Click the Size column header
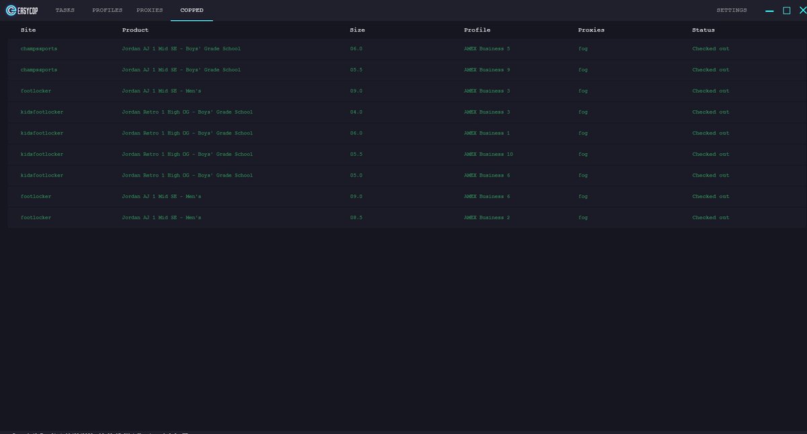The image size is (807, 434). point(357,30)
